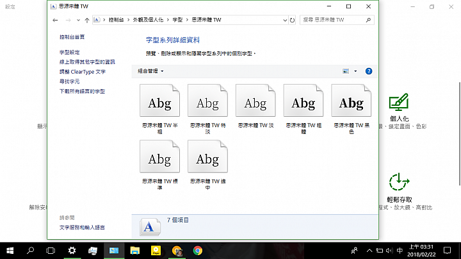Click the volume icon in system tray
This screenshot has height=259, width=461.
click(389, 251)
